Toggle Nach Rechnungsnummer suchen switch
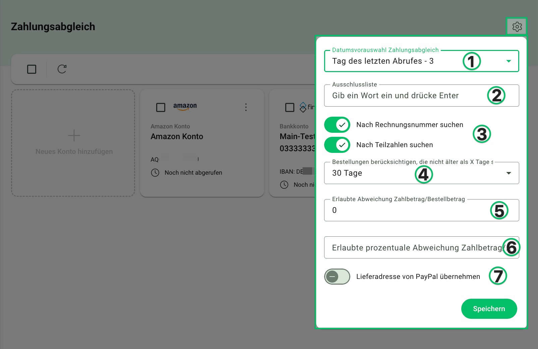 (337, 125)
